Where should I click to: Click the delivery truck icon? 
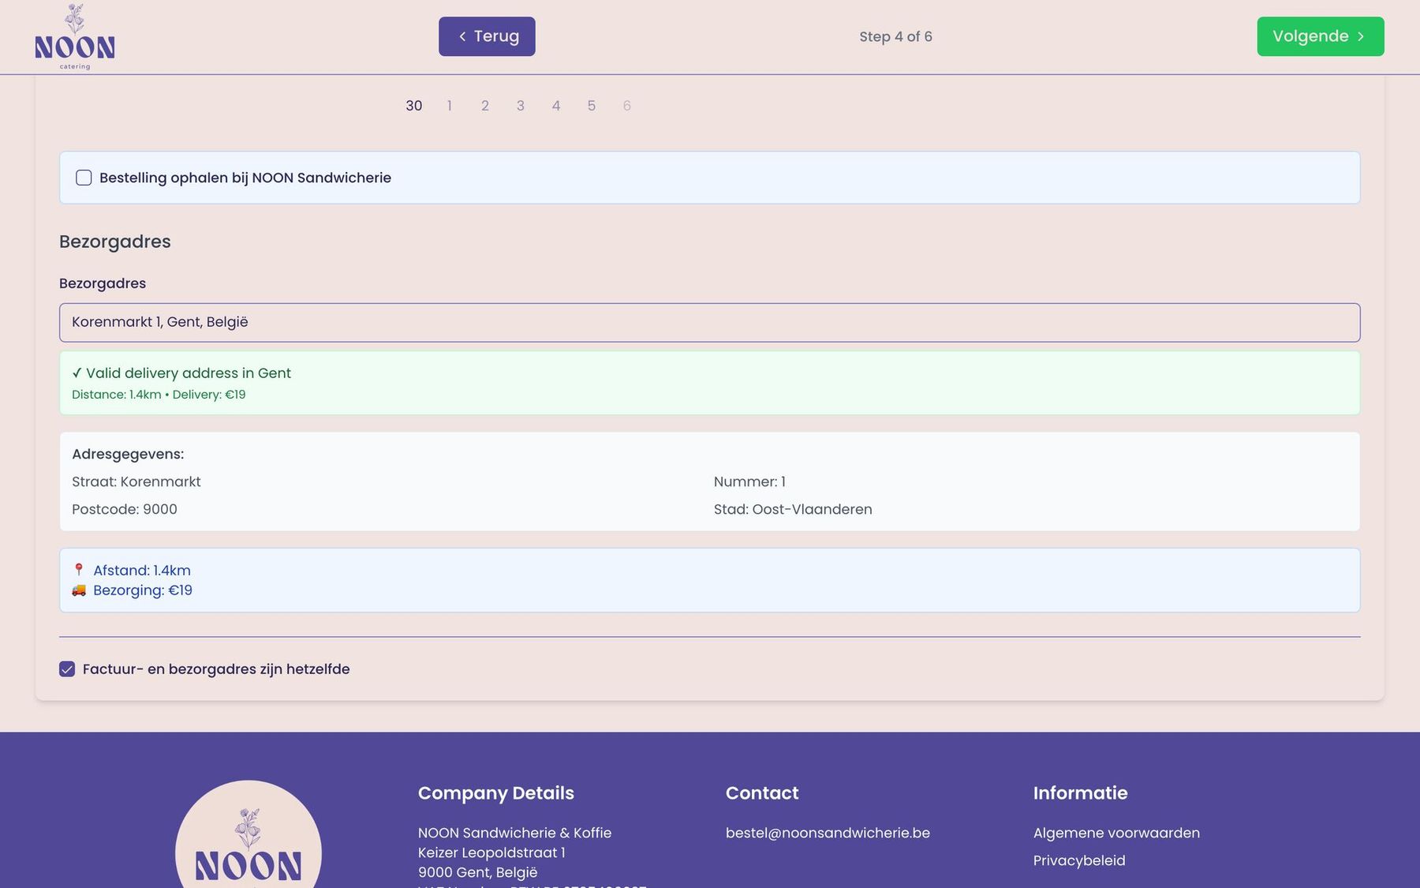(79, 590)
